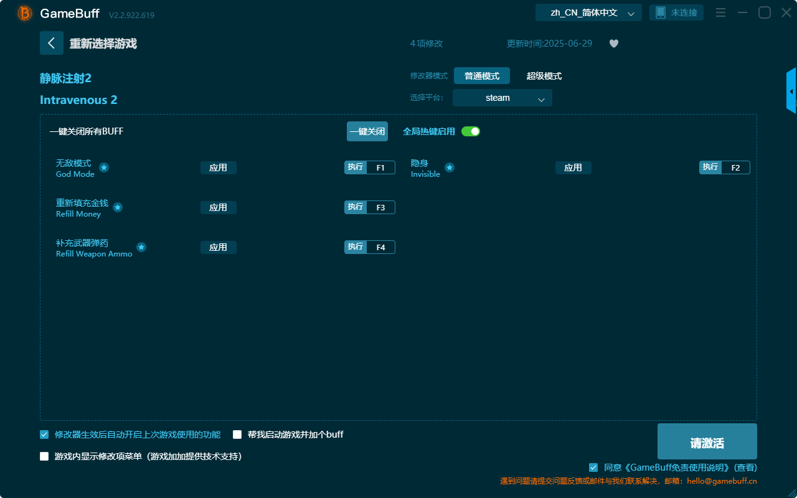Click the heart favorite icon

coord(614,44)
